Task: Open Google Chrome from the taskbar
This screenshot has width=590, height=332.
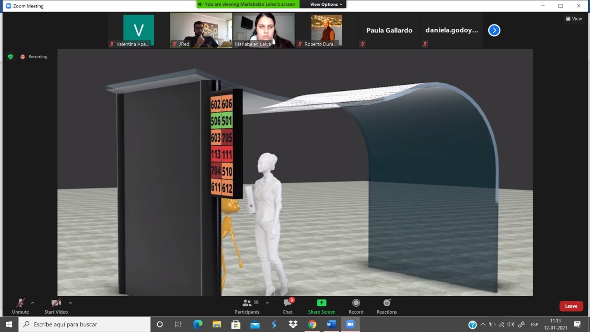Action: (312, 324)
